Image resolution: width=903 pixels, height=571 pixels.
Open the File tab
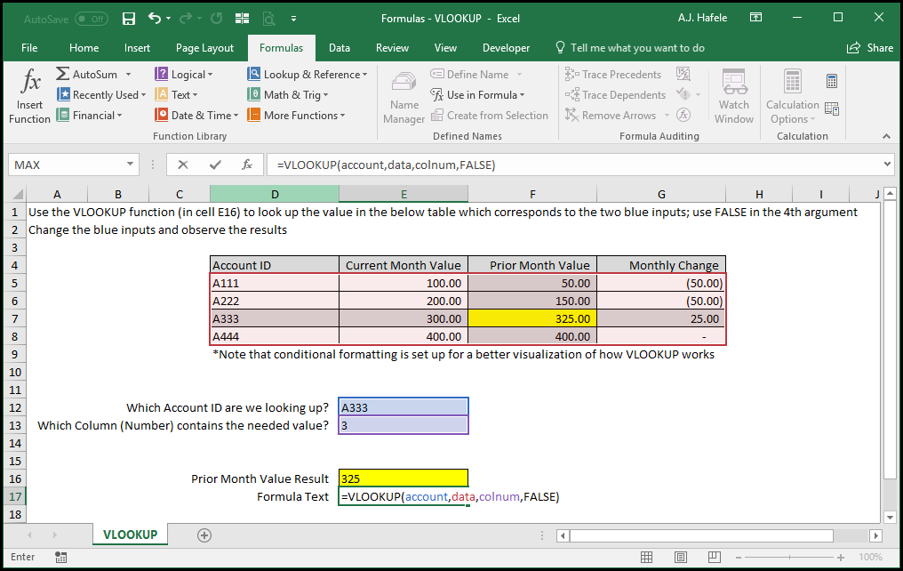pos(28,48)
